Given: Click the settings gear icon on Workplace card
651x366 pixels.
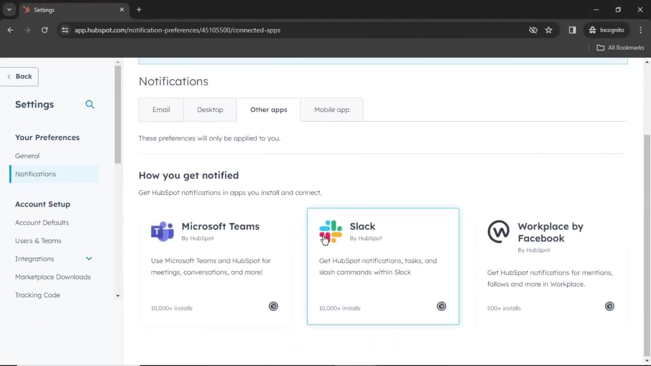Looking at the screenshot, I should [609, 306].
